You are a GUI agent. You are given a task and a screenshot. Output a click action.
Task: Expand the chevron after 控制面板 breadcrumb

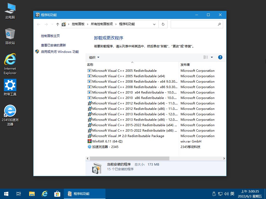[x=88, y=24]
